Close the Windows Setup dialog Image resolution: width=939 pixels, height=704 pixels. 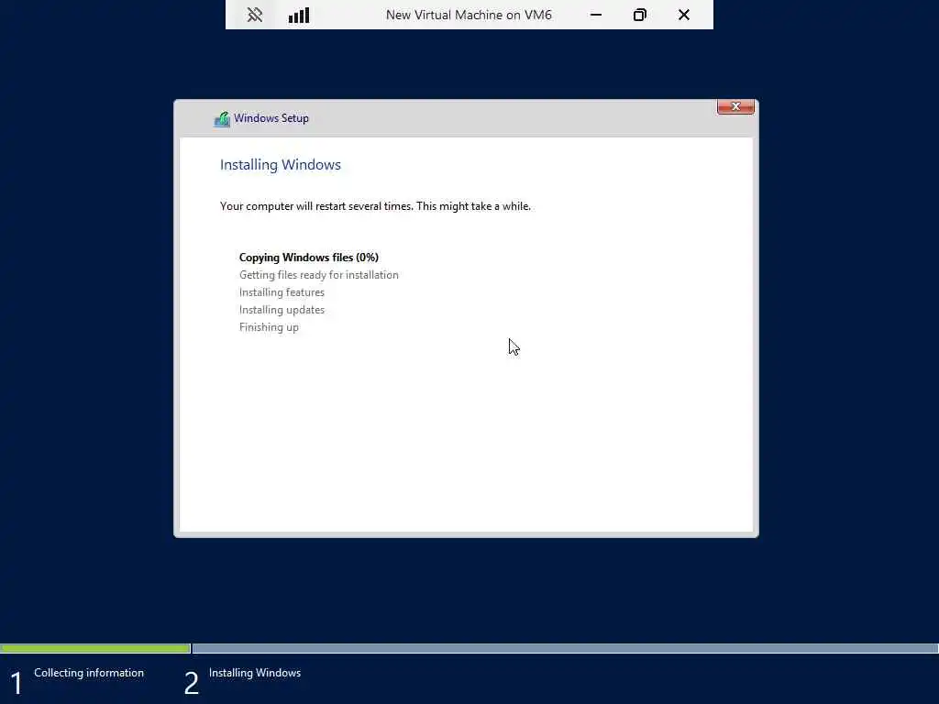(x=735, y=106)
